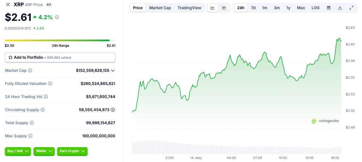362x162 pixels.
Task: Click the $5,671,650,744 trading volume value
Action: [x=101, y=97]
